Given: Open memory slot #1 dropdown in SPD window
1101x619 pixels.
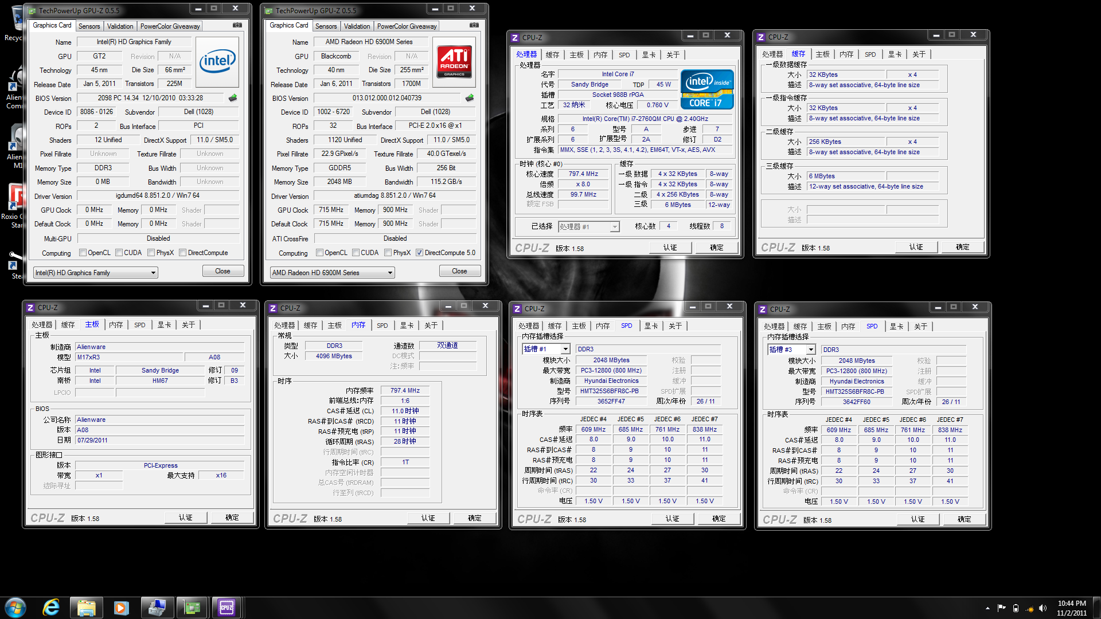Looking at the screenshot, I should coord(546,349).
